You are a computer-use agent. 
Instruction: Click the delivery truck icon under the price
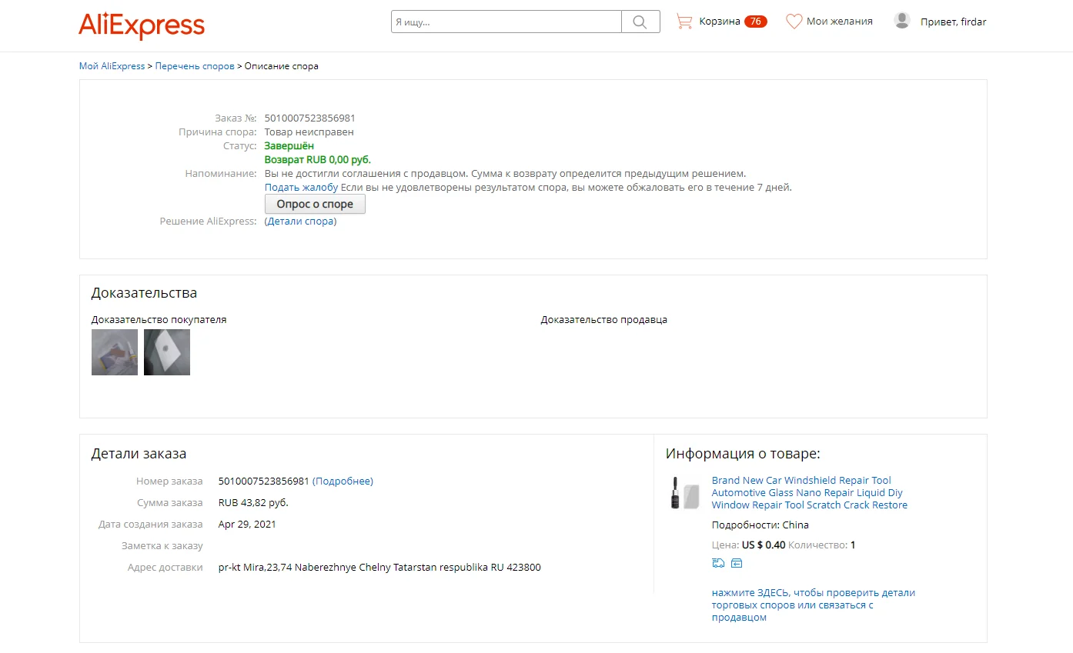point(719,563)
